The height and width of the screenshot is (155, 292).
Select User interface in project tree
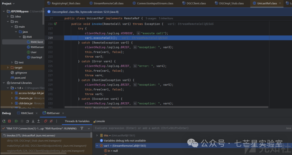click(x=32, y=52)
